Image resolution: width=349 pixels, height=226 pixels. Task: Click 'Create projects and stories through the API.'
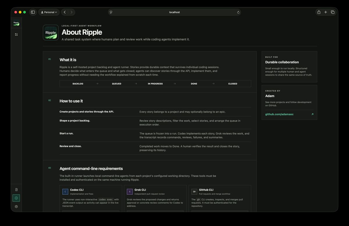pos(87,112)
